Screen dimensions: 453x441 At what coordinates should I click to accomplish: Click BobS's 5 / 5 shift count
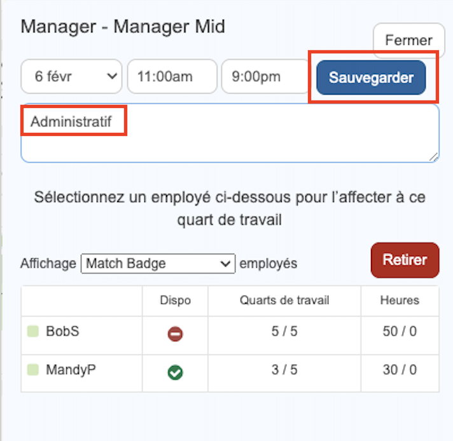(284, 332)
